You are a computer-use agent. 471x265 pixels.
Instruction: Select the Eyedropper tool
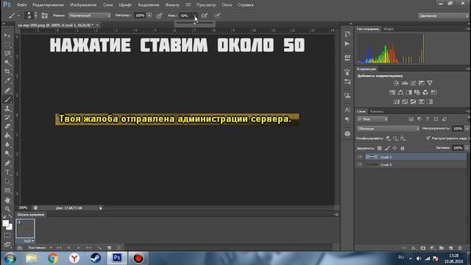point(7,80)
